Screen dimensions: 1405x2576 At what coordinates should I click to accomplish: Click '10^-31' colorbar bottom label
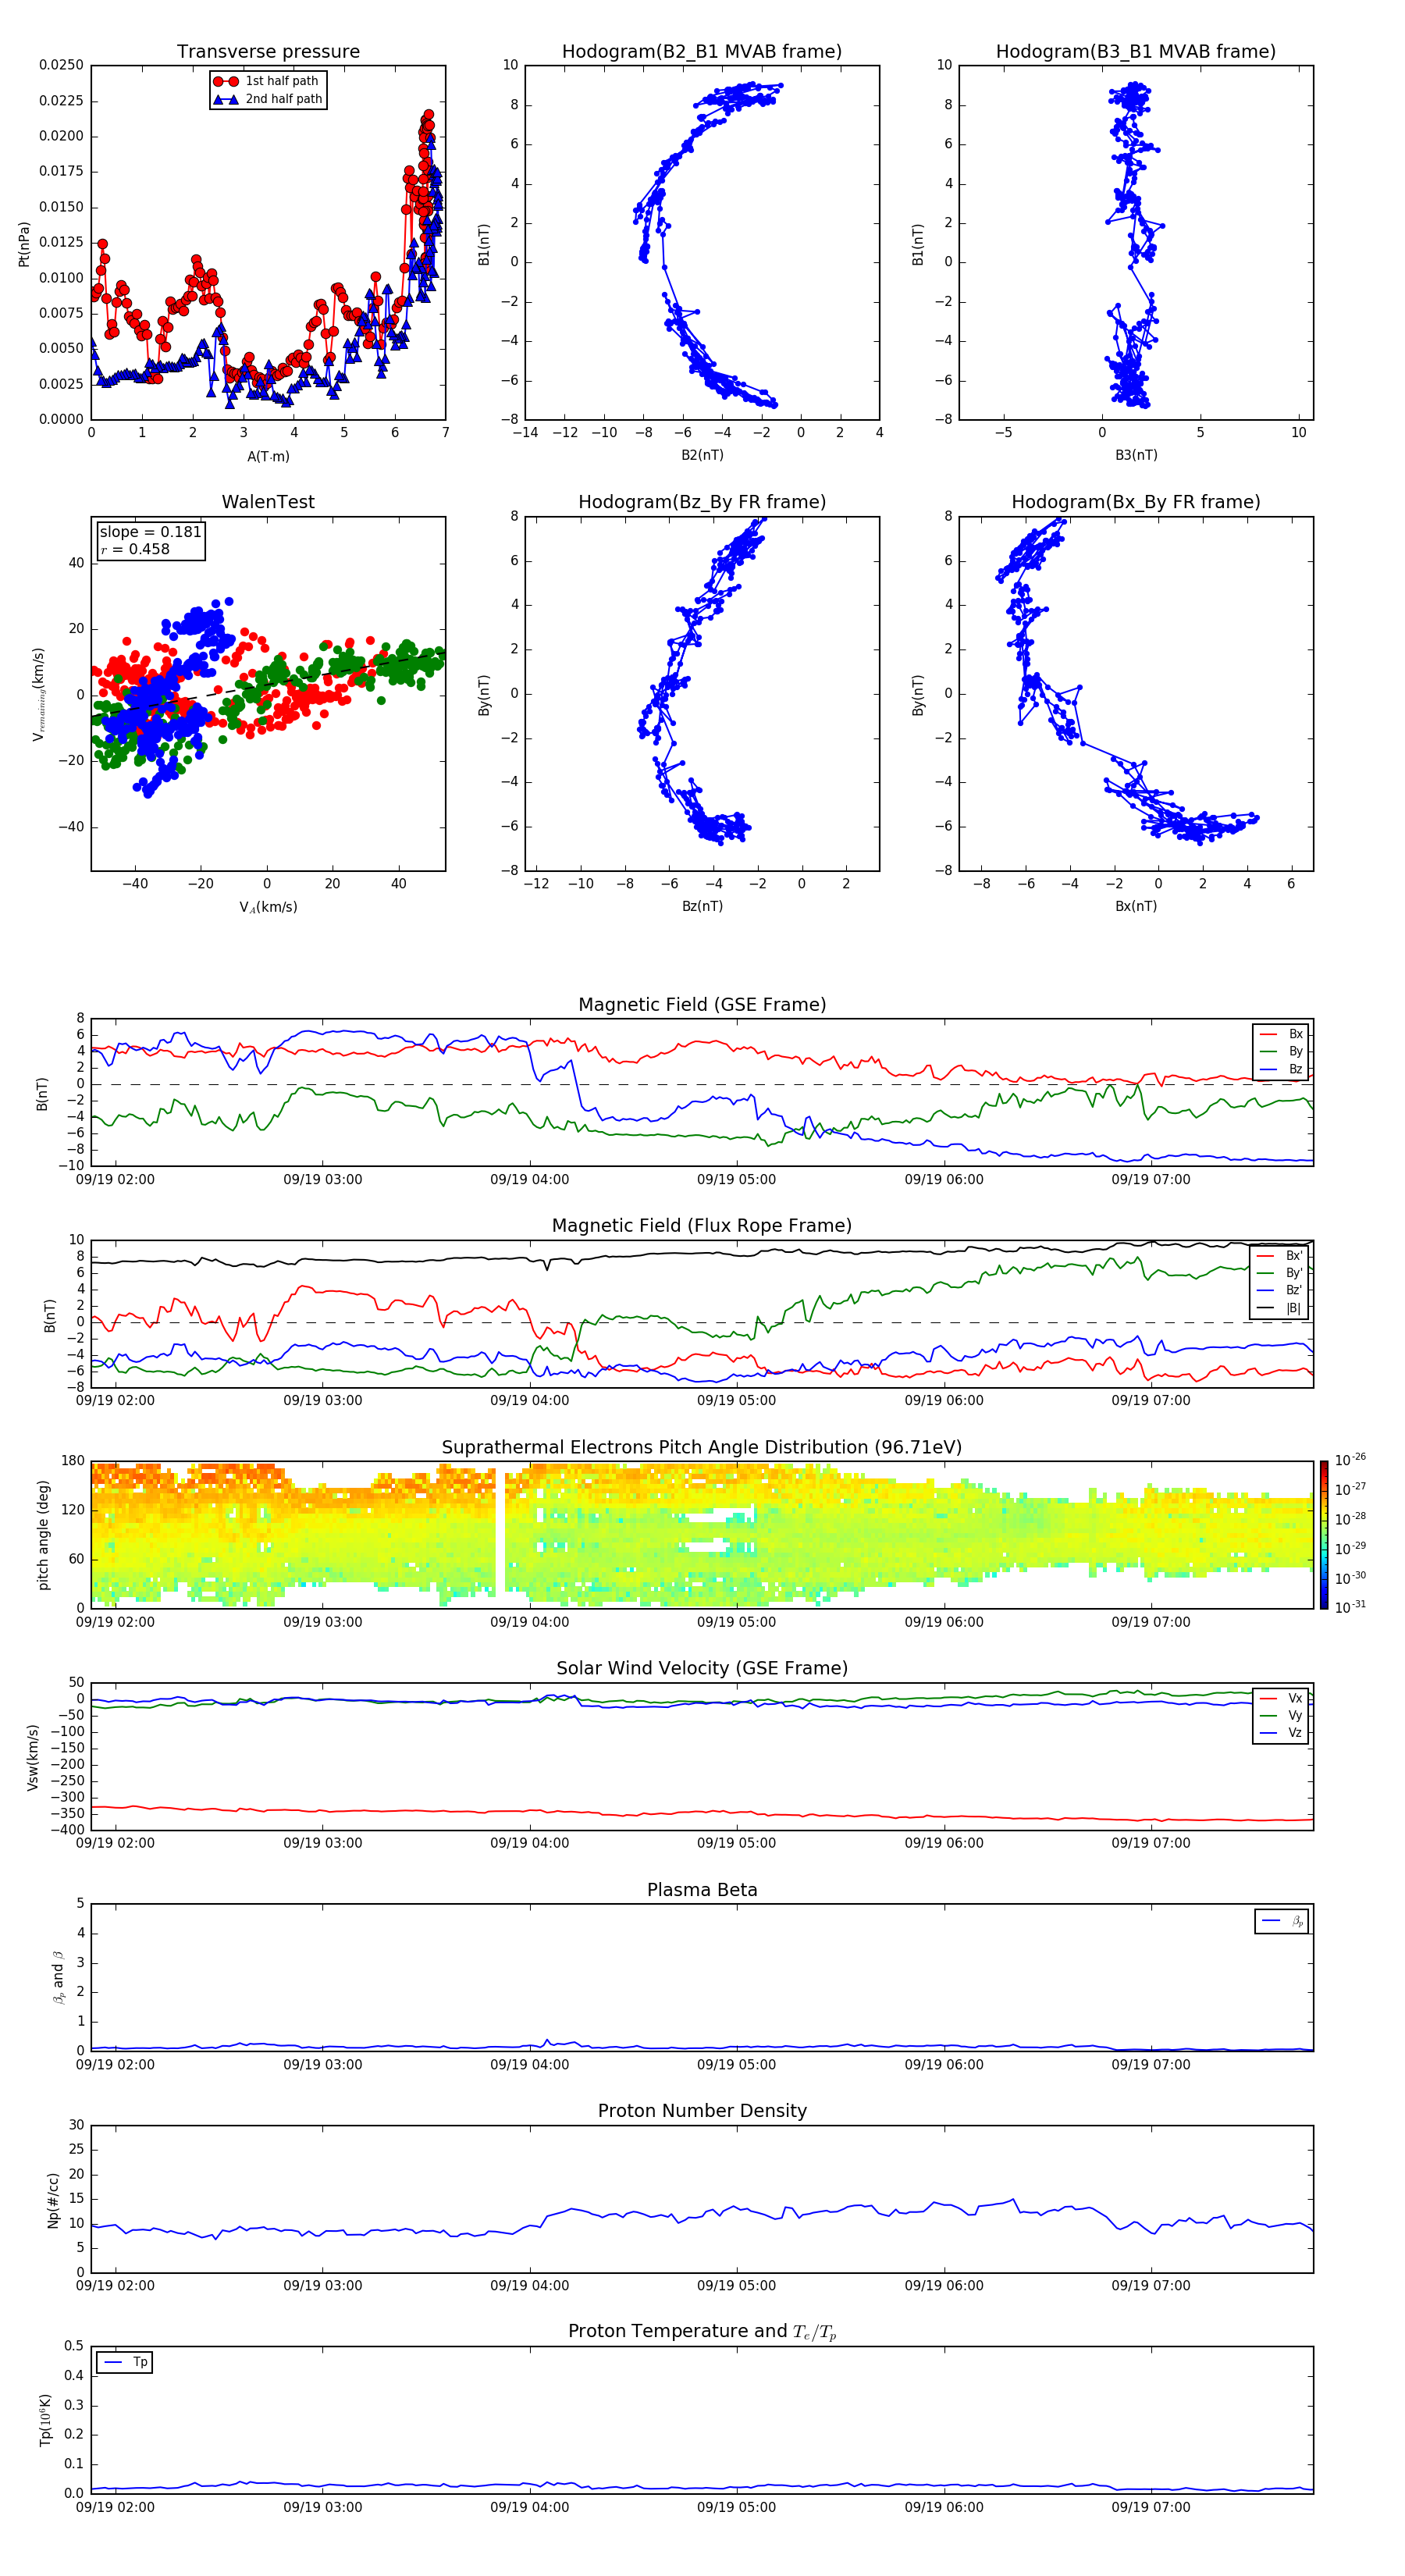click(x=1350, y=1607)
